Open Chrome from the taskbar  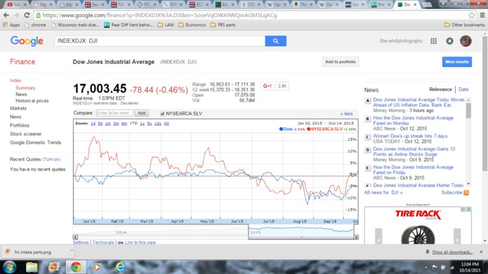(x=76, y=267)
